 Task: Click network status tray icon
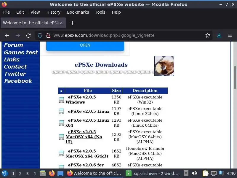pos(214,173)
